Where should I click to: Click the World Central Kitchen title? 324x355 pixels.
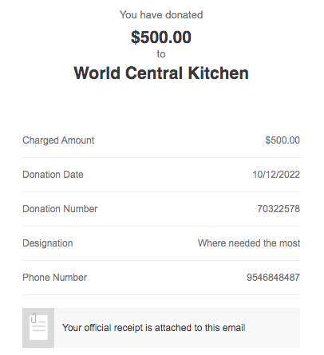[x=161, y=73]
